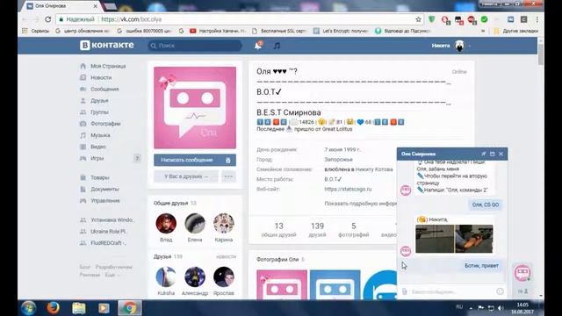Image resolution: width=562 pixels, height=316 pixels.
Task: Close the Оля Смирнова chat popup
Action: [x=501, y=154]
